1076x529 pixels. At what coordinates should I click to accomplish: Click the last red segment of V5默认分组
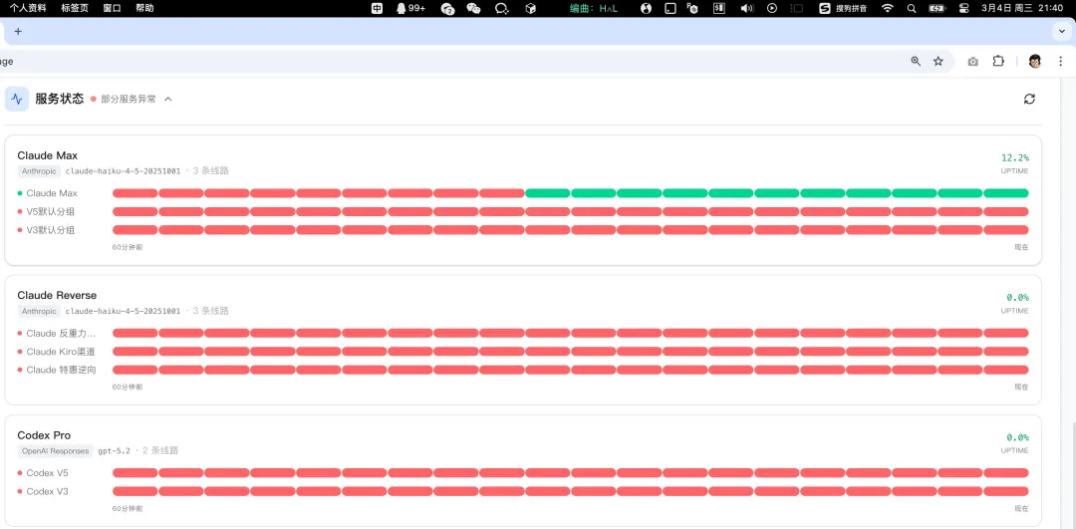click(x=1006, y=211)
